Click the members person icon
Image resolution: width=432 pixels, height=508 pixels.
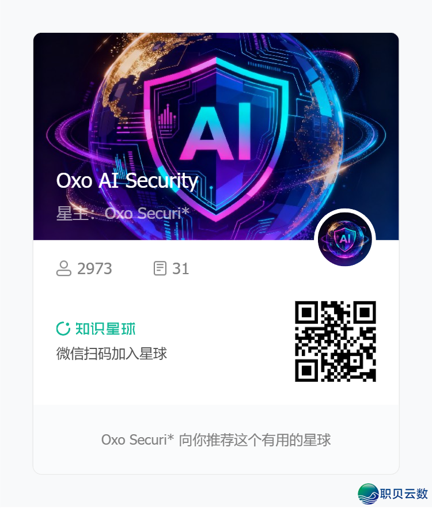[x=63, y=268]
